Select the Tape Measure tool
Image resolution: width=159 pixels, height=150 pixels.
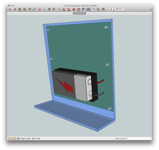pyautogui.click(x=49, y=10)
